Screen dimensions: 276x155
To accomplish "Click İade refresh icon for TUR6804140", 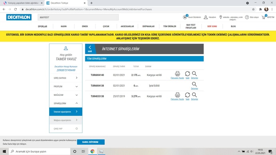I will point(188,74).
